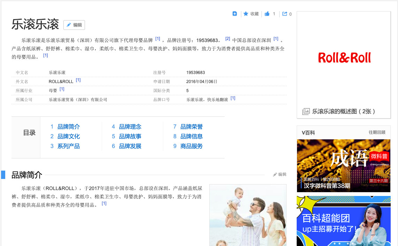Jump to 品牌简介 in the contents list
This screenshot has width=398, height=246.
point(69,127)
